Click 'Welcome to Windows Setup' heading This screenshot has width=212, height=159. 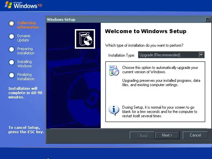coord(146,31)
